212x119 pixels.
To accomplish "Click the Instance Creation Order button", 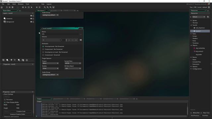I will [x=18, y=114].
